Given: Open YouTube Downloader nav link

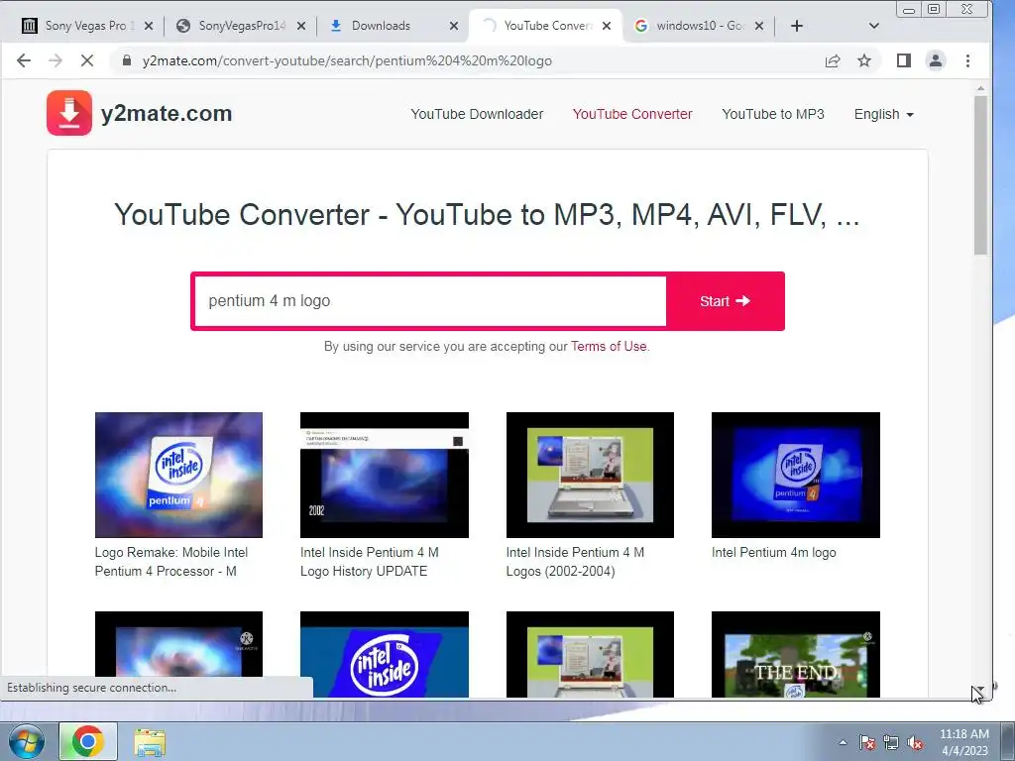Looking at the screenshot, I should [477, 115].
